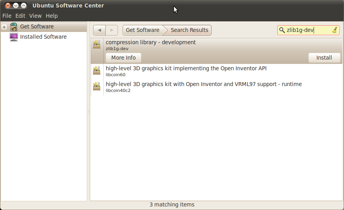Open the View menu

[x=35, y=16]
